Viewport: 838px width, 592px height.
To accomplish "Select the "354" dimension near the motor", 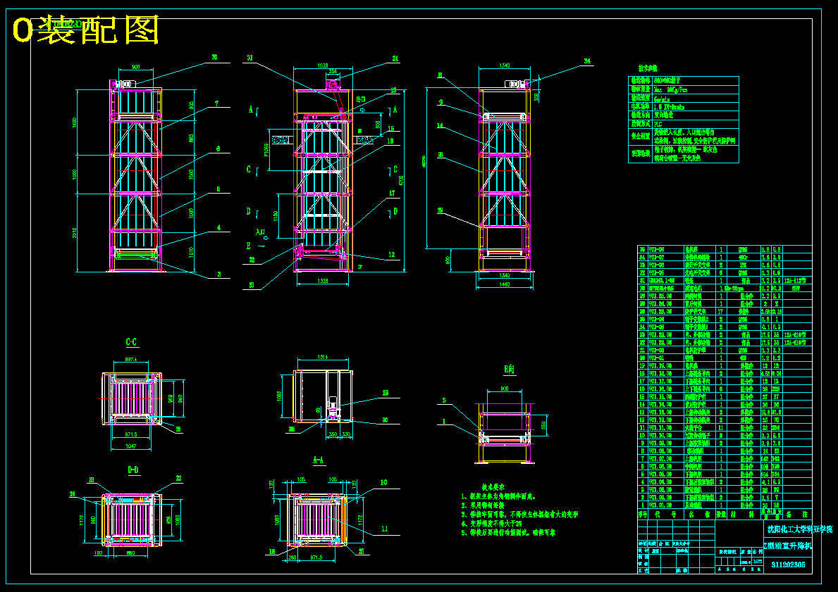I will point(333,70).
